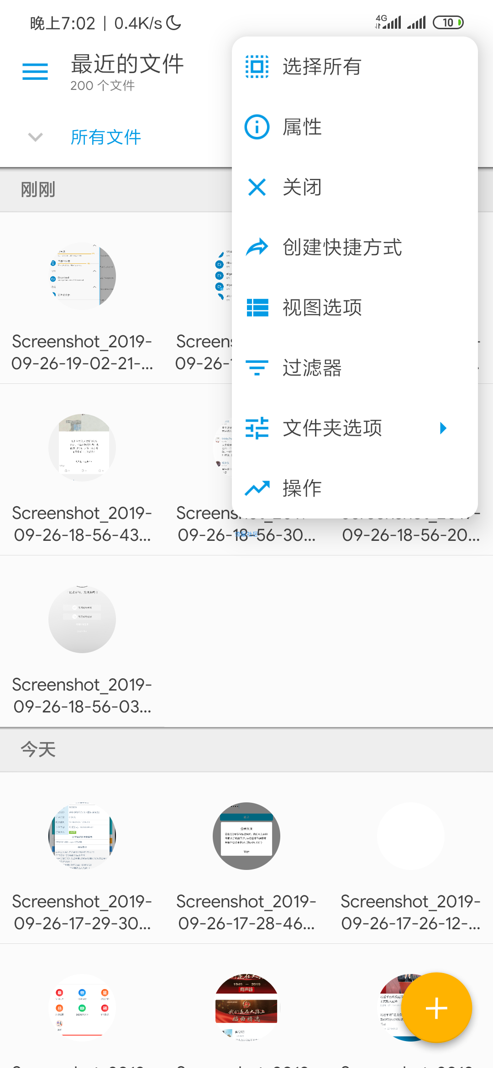
Task: Click the select-all dashed square icon
Action: point(257,67)
